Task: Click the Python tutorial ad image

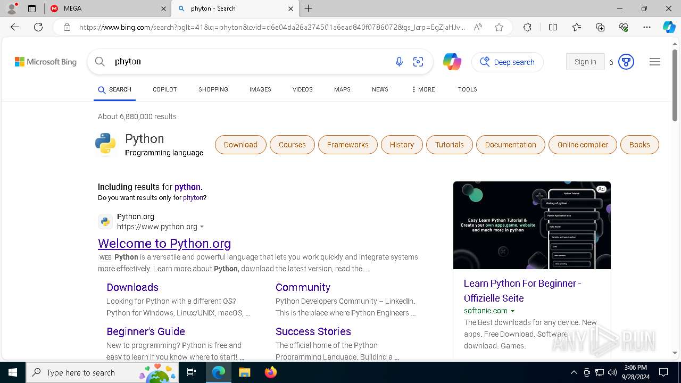Action: (x=532, y=225)
